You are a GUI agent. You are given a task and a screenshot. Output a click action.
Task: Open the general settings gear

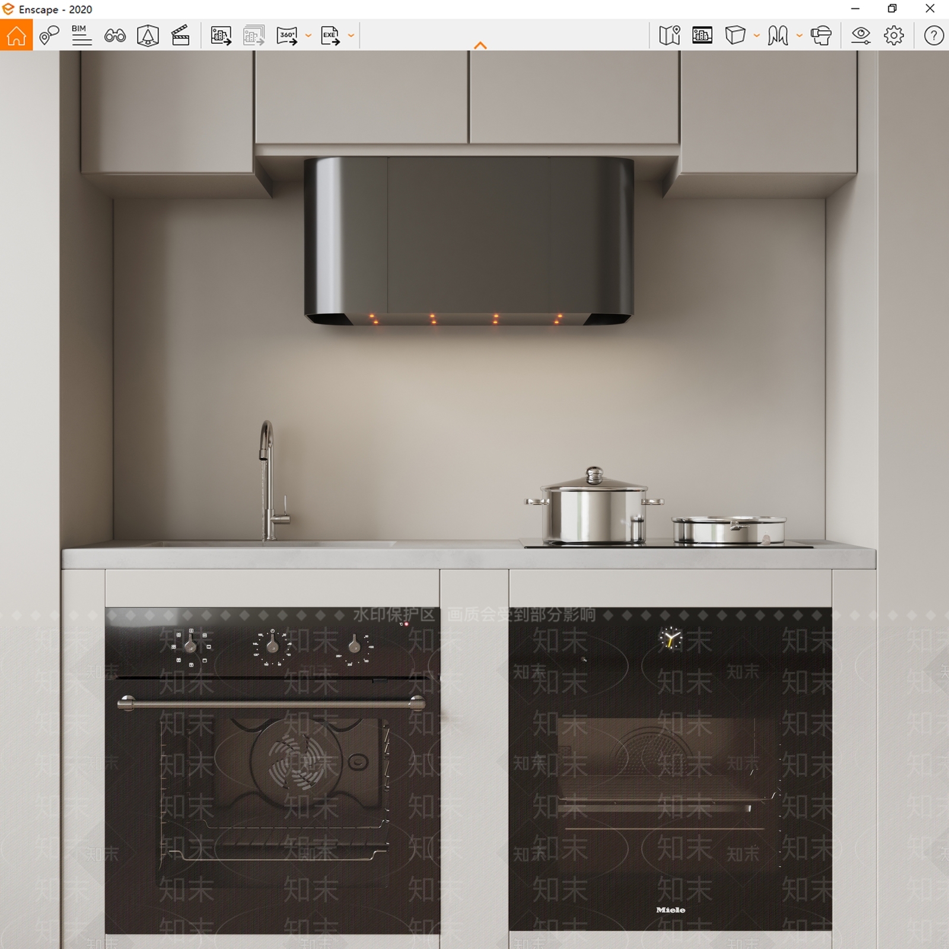click(x=894, y=36)
